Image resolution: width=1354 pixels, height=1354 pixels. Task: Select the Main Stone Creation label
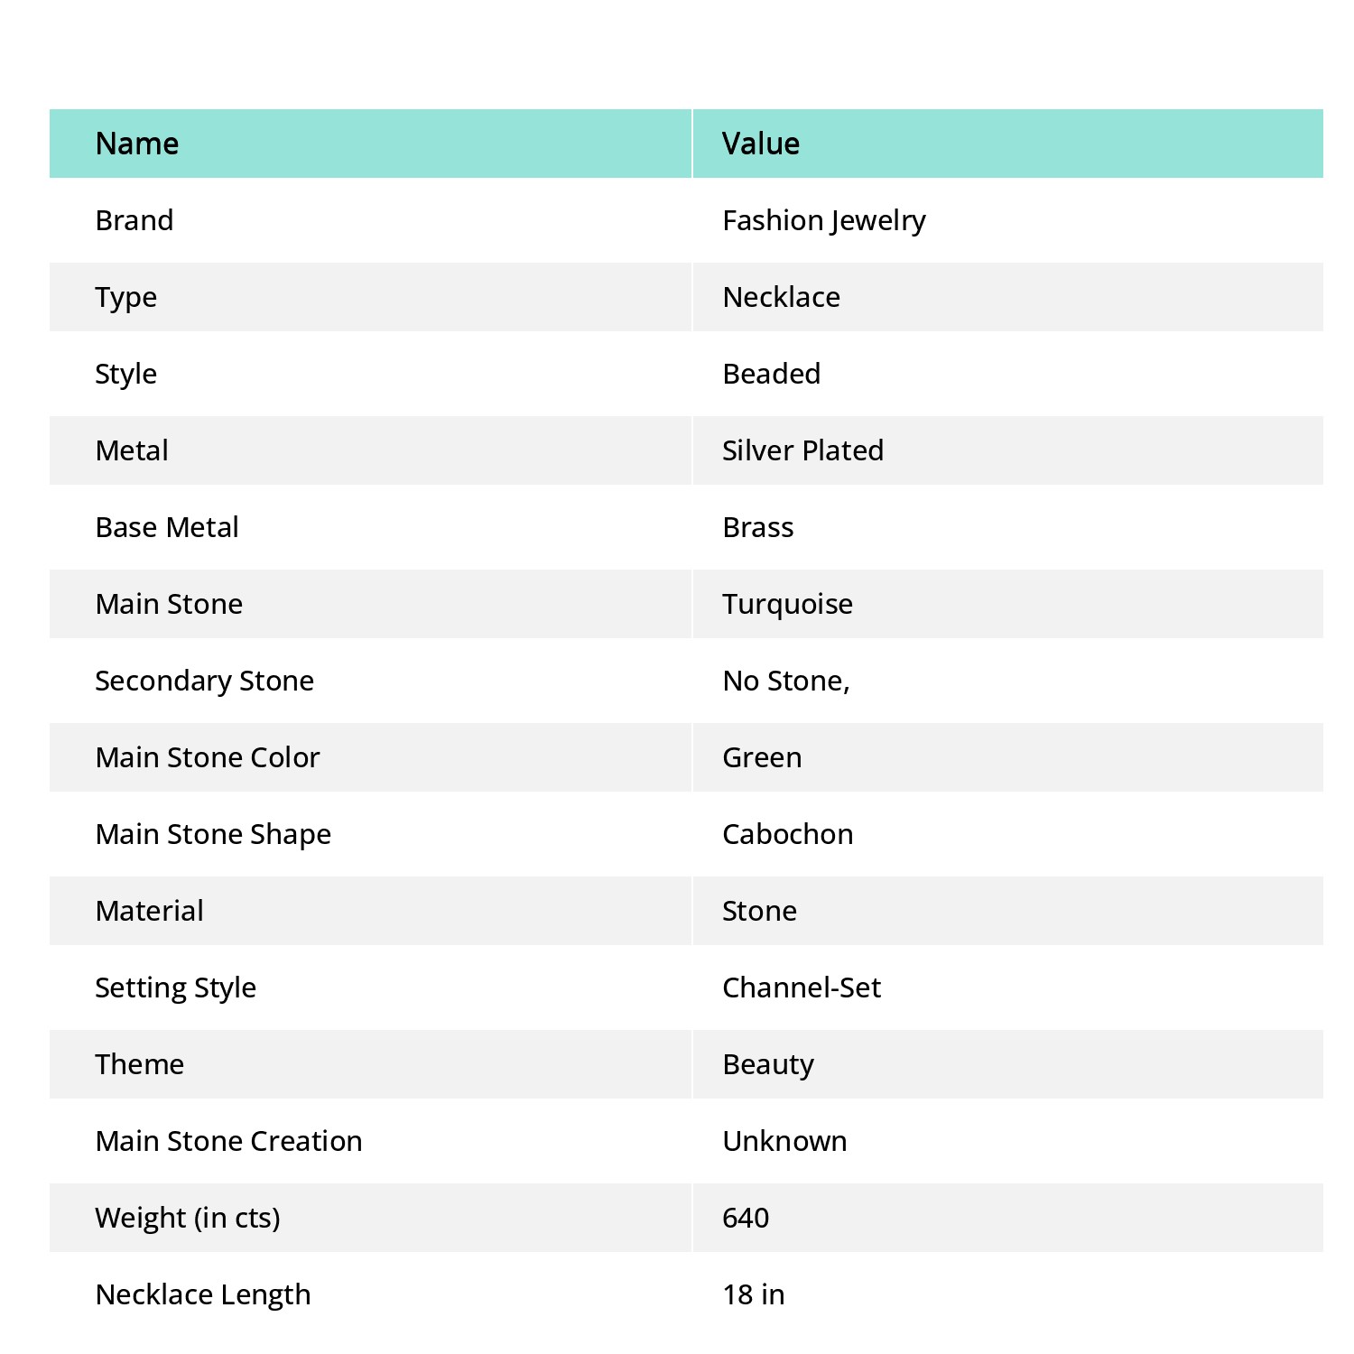tap(229, 1141)
